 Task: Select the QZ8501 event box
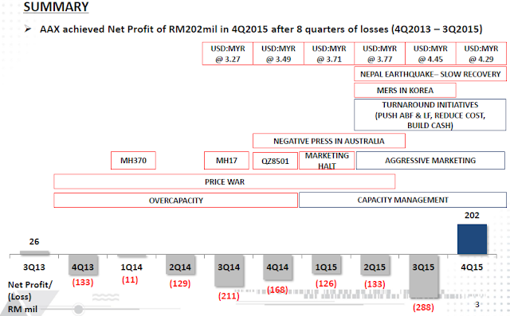pos(275,161)
